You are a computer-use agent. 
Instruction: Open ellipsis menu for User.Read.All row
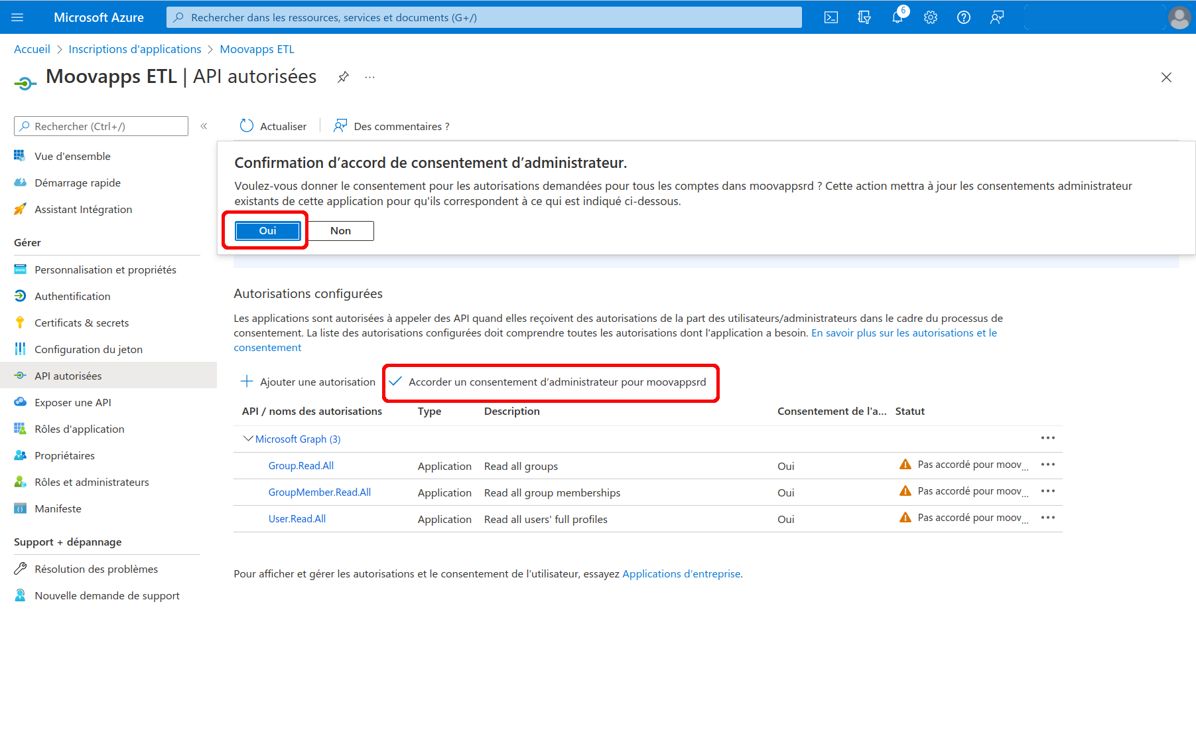tap(1048, 518)
